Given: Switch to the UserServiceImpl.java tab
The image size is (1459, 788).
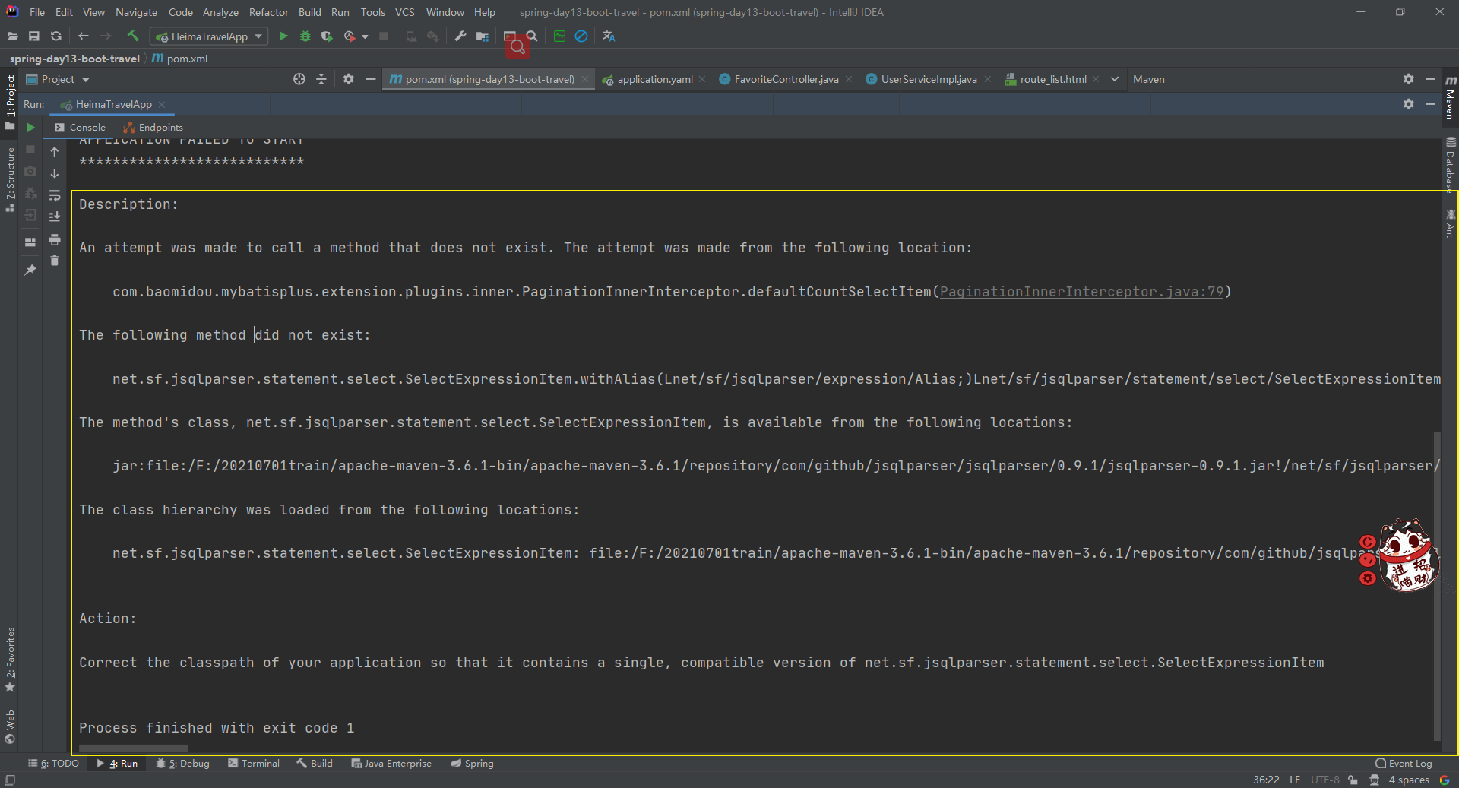Looking at the screenshot, I should click(x=927, y=79).
